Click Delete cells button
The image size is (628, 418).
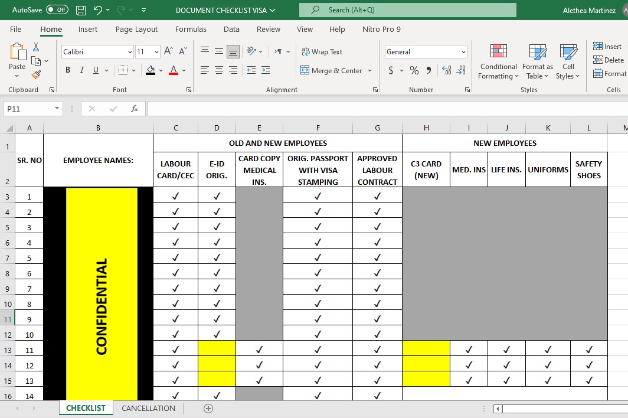(609, 60)
